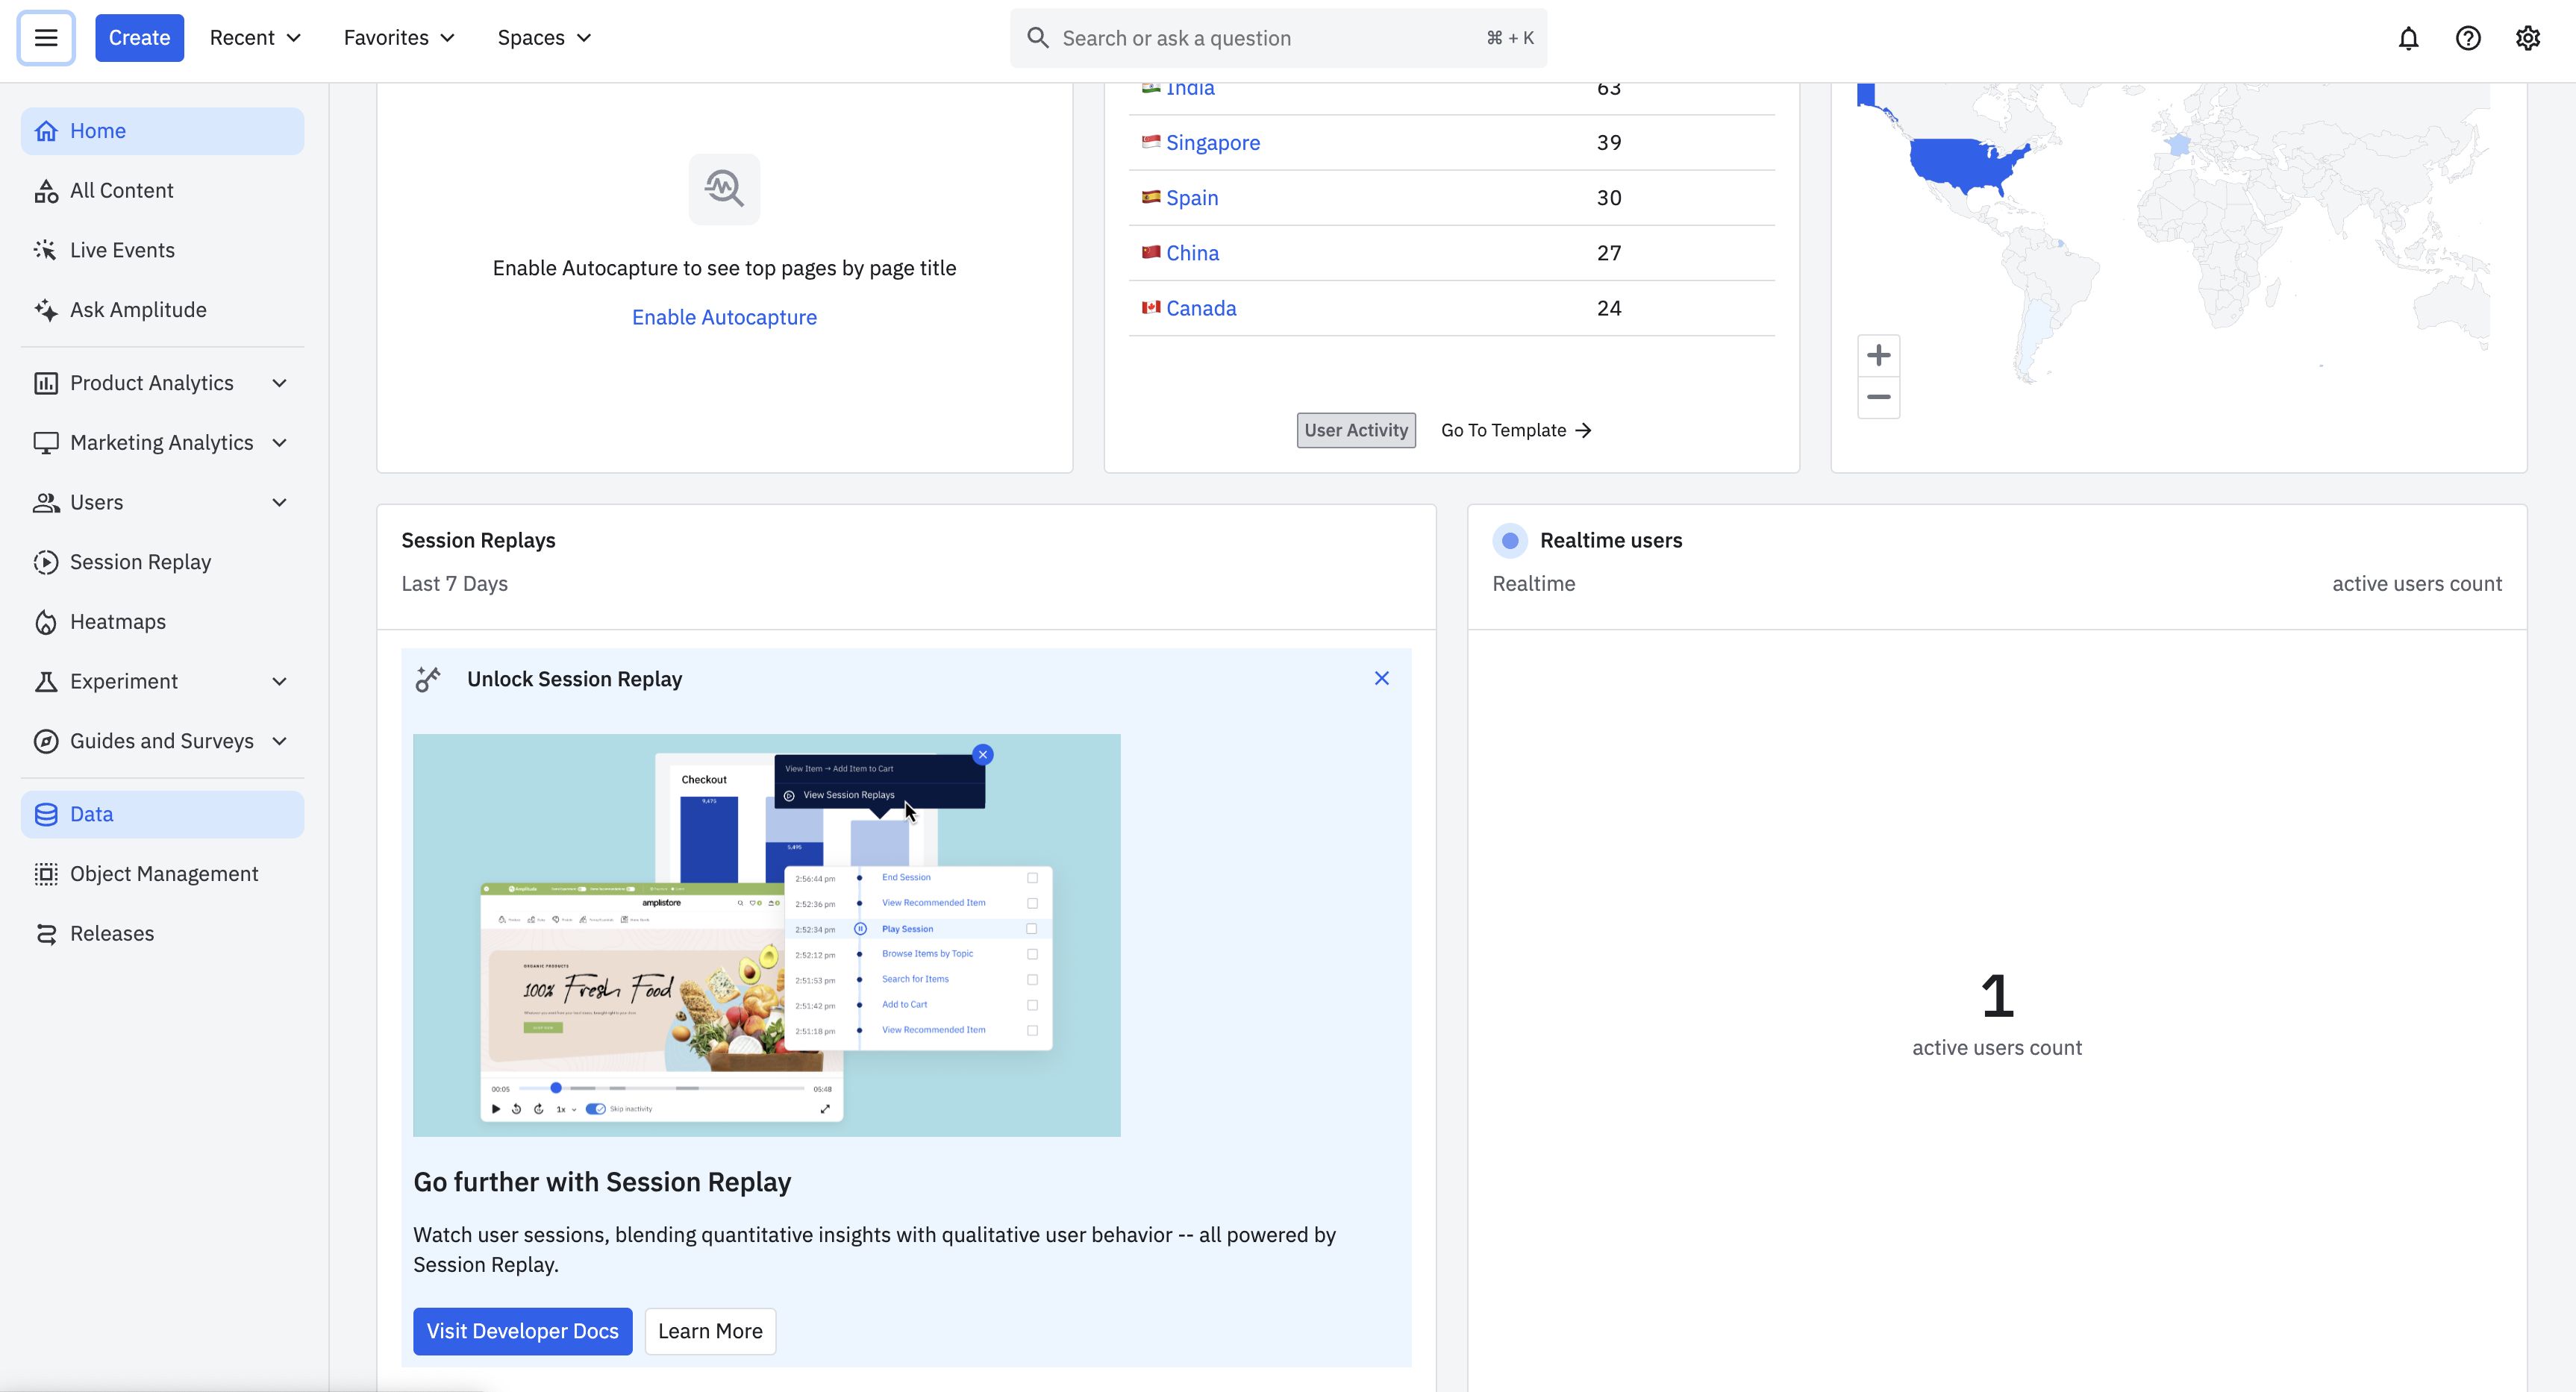
Task: Open Ask Amplitude in sidebar
Action: pos(138,310)
